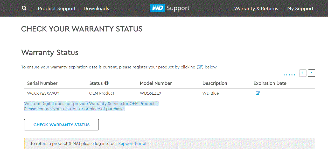Click the pagination dots indicator
Screen dimensions: 328x168
[289, 75]
